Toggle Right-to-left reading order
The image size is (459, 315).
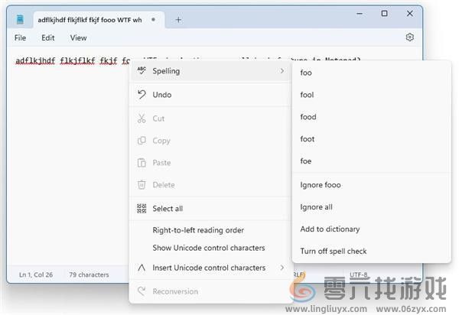[198, 230]
